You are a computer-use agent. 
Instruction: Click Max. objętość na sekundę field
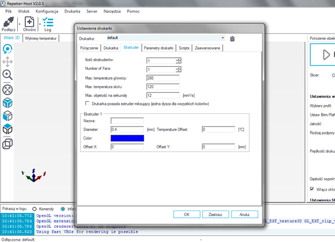coord(163,95)
